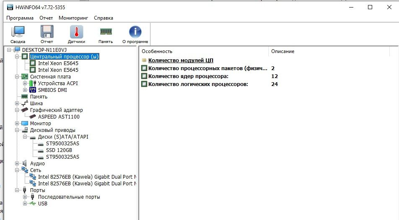Minimize the HWiNFO64 window
399x220 pixels.
pos(351,7)
